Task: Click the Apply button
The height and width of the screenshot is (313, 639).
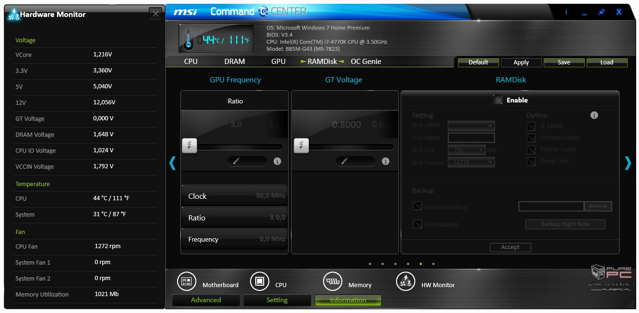Action: [x=521, y=63]
